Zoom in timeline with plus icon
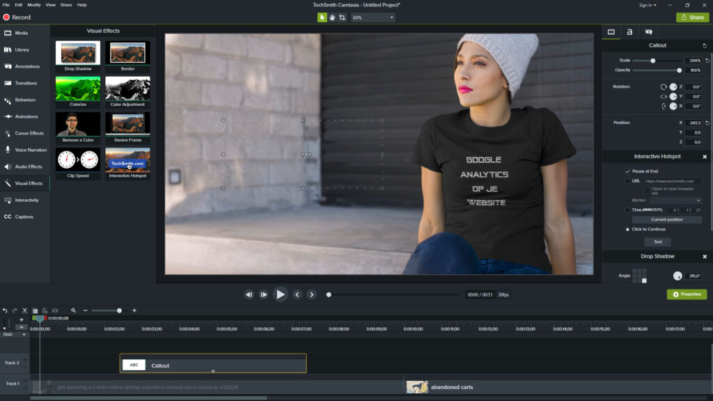The height and width of the screenshot is (401, 713). click(134, 310)
